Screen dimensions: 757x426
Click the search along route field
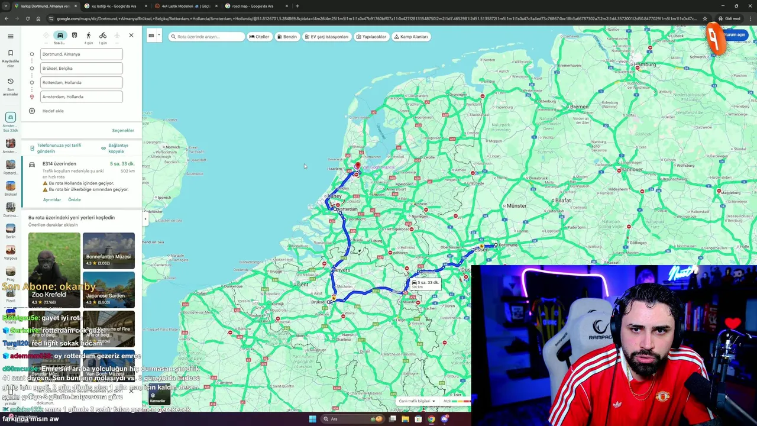(206, 37)
